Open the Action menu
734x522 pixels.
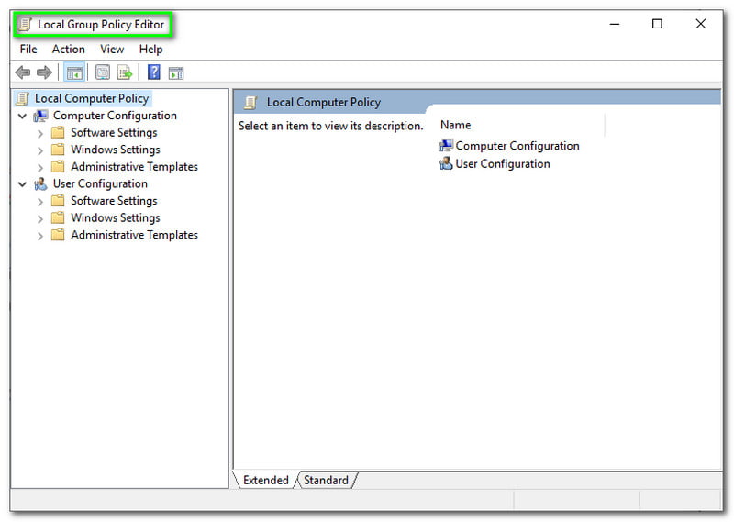[68, 50]
